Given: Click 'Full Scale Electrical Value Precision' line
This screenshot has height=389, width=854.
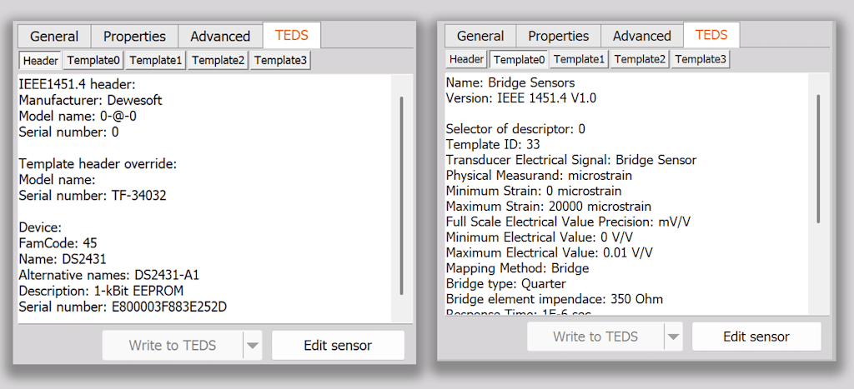Looking at the screenshot, I should (569, 222).
